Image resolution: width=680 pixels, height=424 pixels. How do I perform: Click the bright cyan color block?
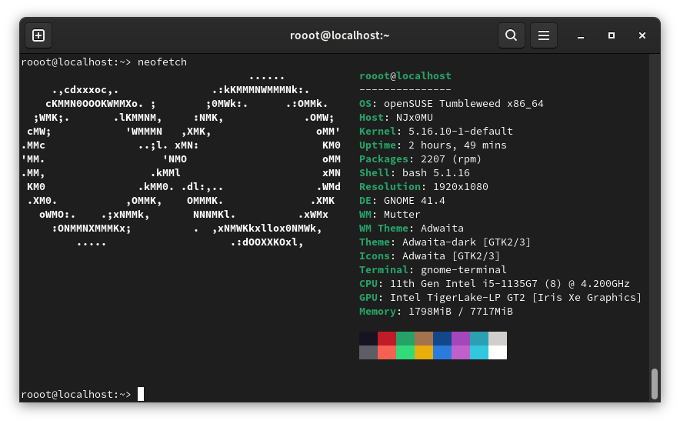point(478,352)
